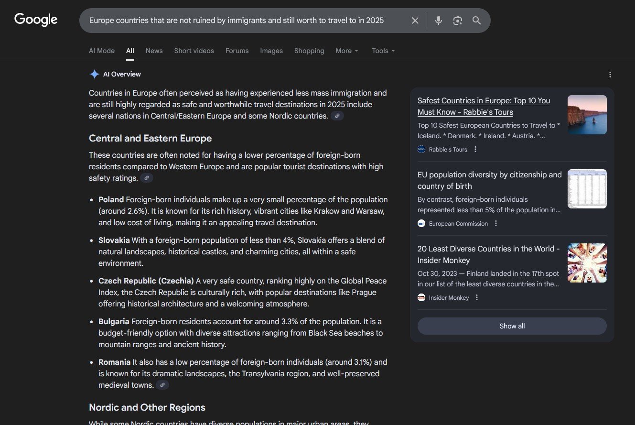Click the search query input field

239,21
